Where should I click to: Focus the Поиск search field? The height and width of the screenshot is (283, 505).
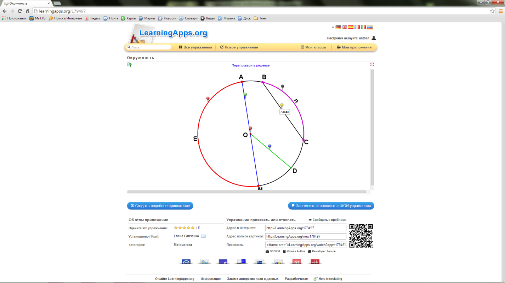click(x=149, y=47)
